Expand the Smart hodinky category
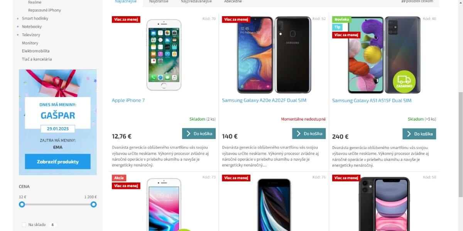Image resolution: width=463 pixels, height=231 pixels. [18, 18]
